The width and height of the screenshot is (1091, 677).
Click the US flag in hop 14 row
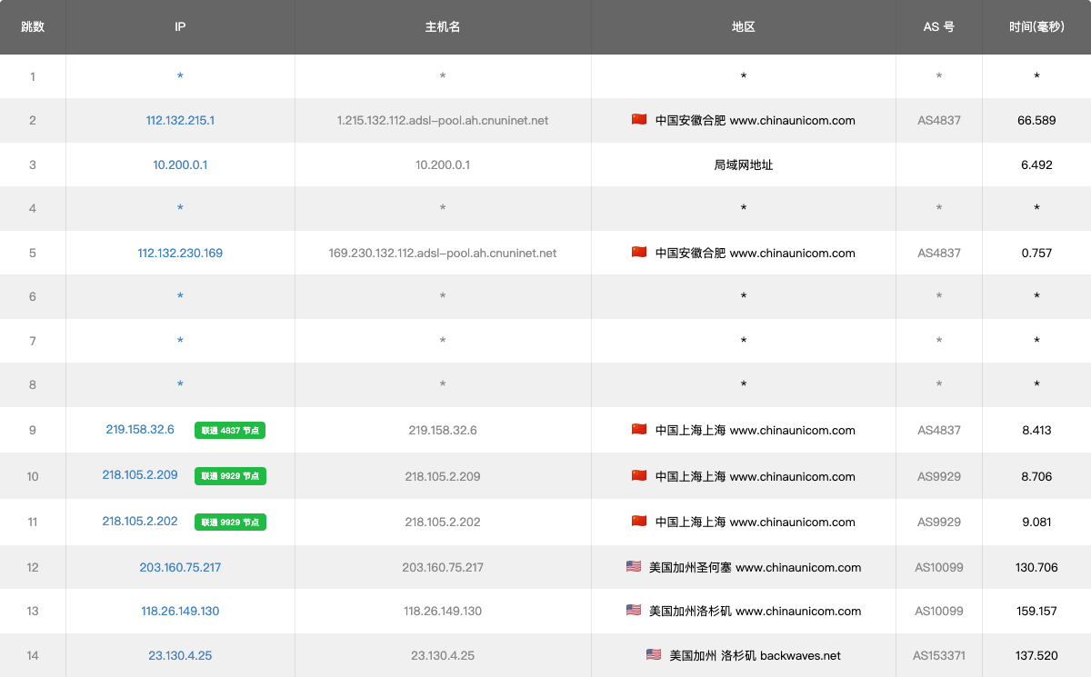coord(654,654)
